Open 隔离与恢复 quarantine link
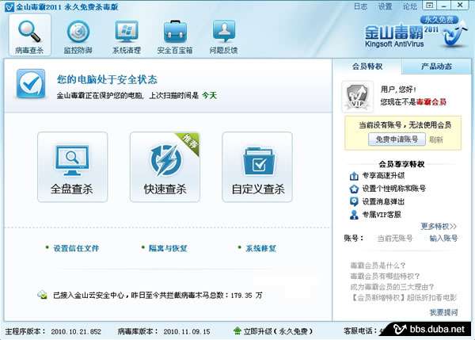 click(168, 248)
